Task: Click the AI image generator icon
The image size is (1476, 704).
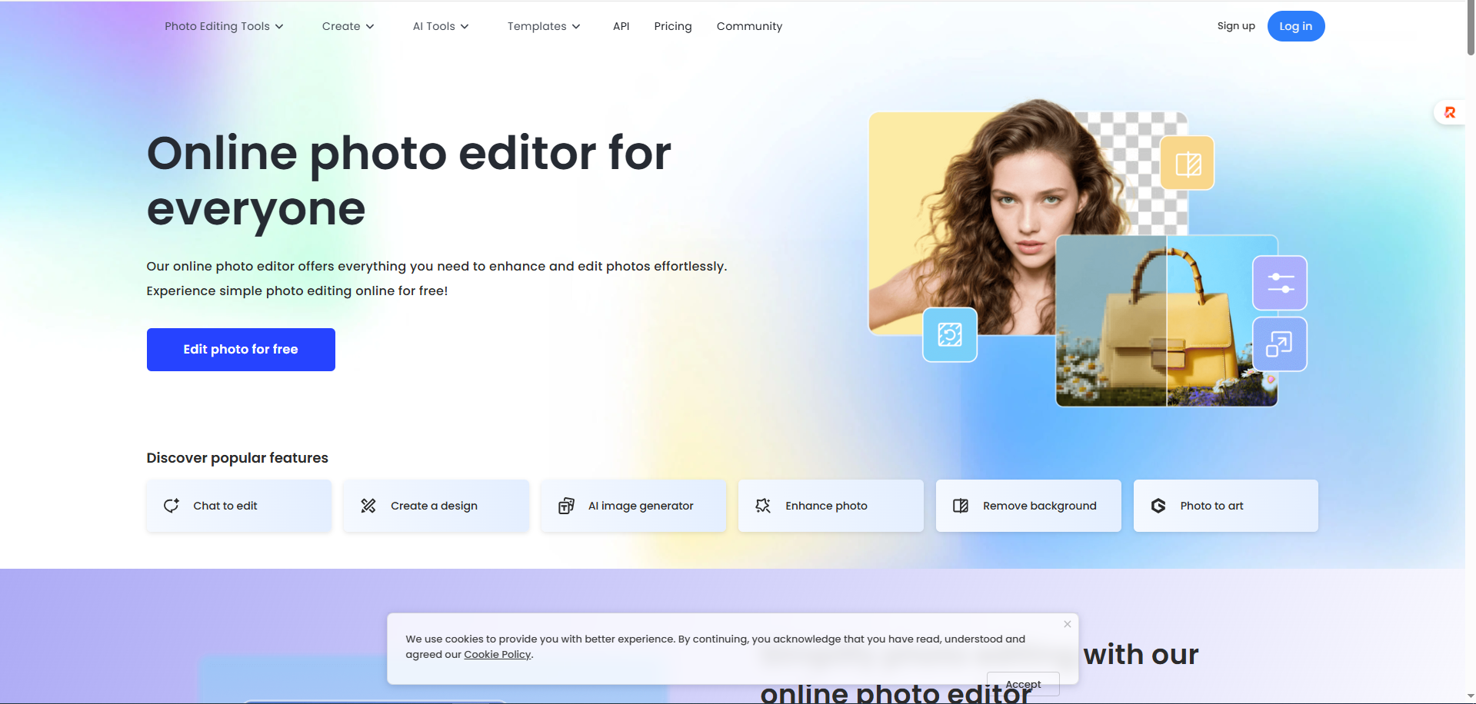Action: click(x=566, y=506)
